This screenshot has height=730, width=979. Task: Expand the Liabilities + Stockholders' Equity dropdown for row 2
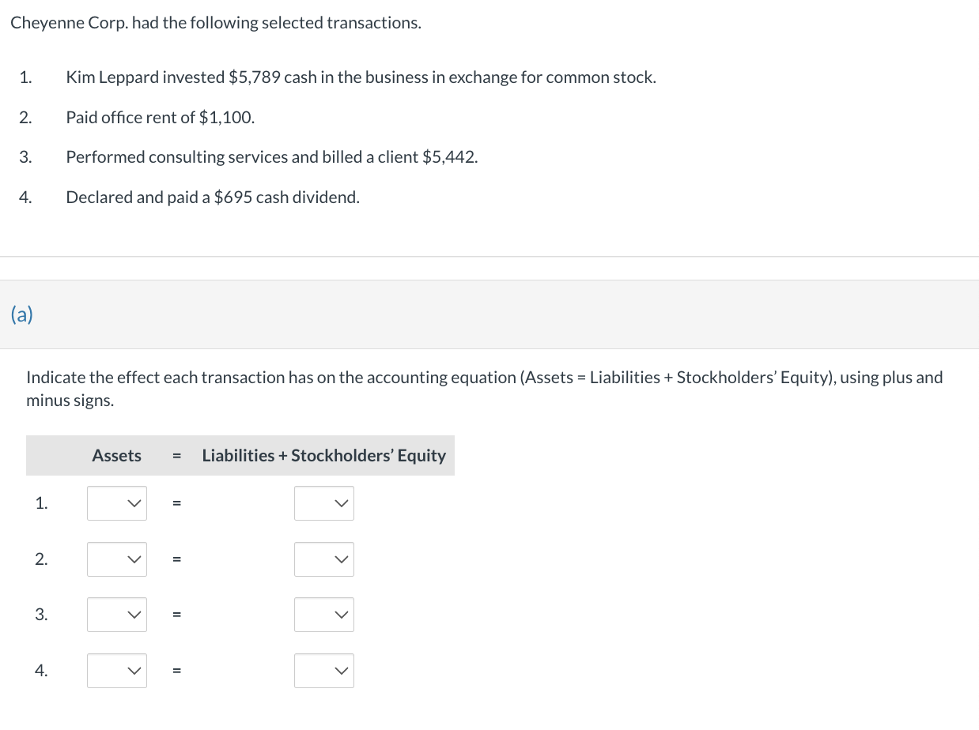tap(324, 559)
